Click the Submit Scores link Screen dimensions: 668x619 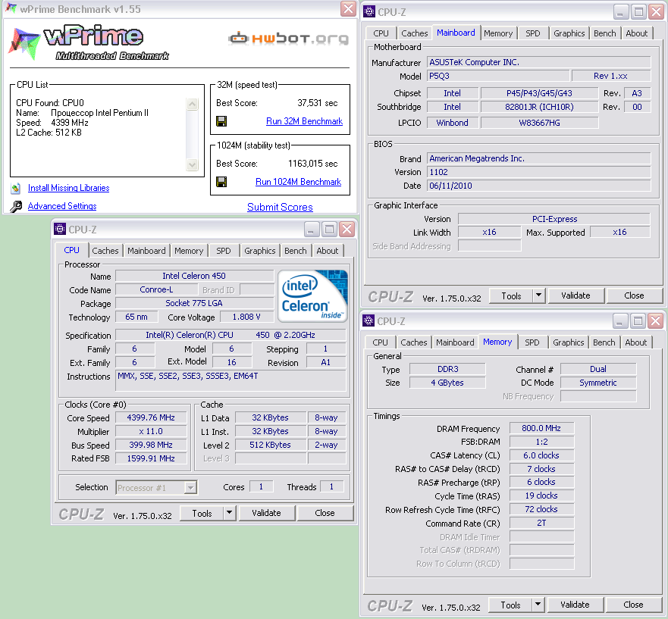[x=280, y=208]
